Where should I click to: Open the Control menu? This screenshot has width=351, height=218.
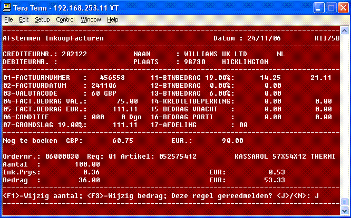point(65,19)
